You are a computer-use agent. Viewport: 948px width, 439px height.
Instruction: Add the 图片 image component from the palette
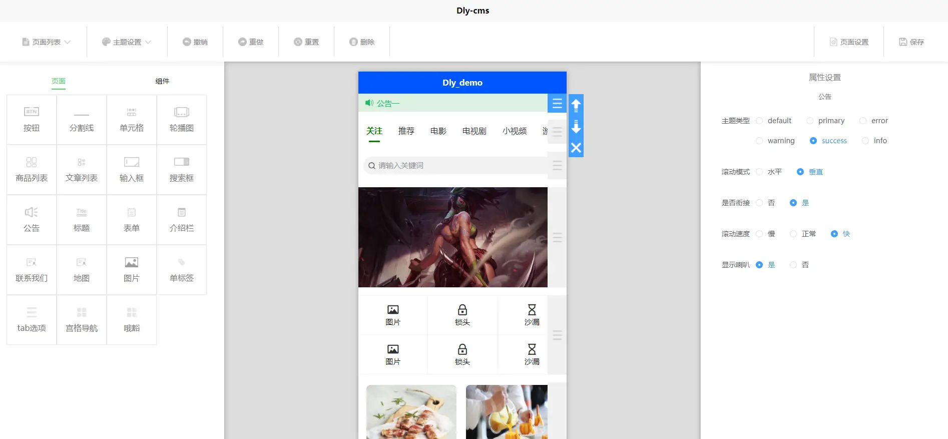coord(132,270)
